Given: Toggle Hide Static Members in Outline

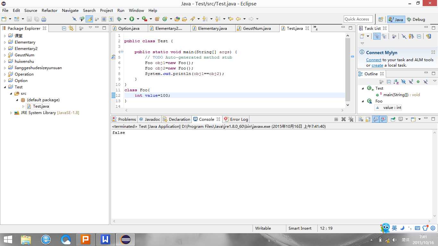Looking at the screenshot, I should (x=411, y=82).
